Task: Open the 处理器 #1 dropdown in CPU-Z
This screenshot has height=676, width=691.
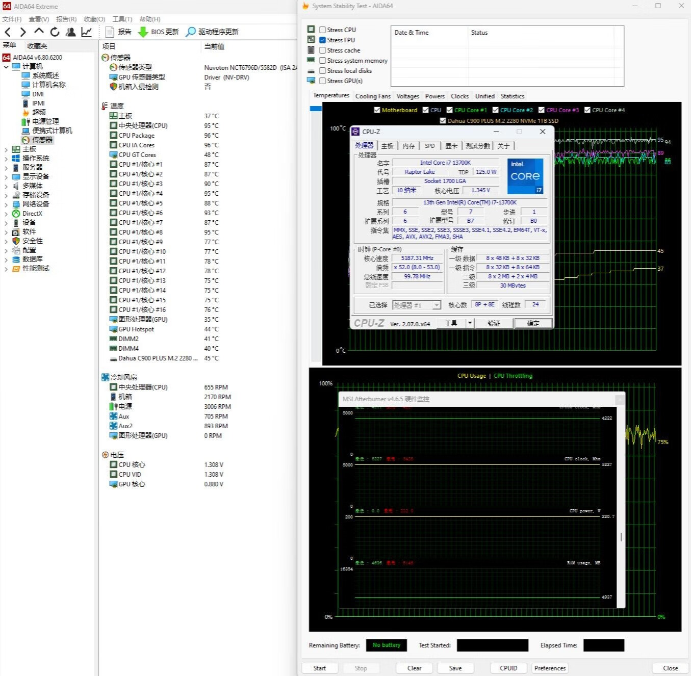Action: tap(416, 305)
